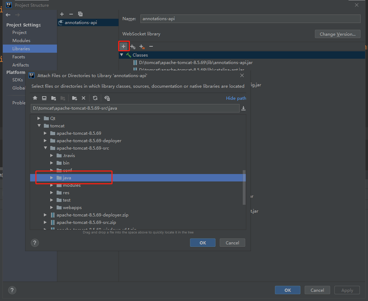Click help question mark in Attach Files dialog
Image resolution: width=368 pixels, height=301 pixels.
[35, 243]
